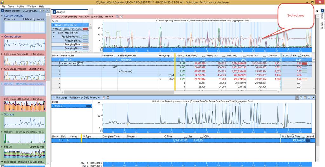Screen dimensions: 325x167
Task: Expand the System Activity section
Action: pos(2,16)
